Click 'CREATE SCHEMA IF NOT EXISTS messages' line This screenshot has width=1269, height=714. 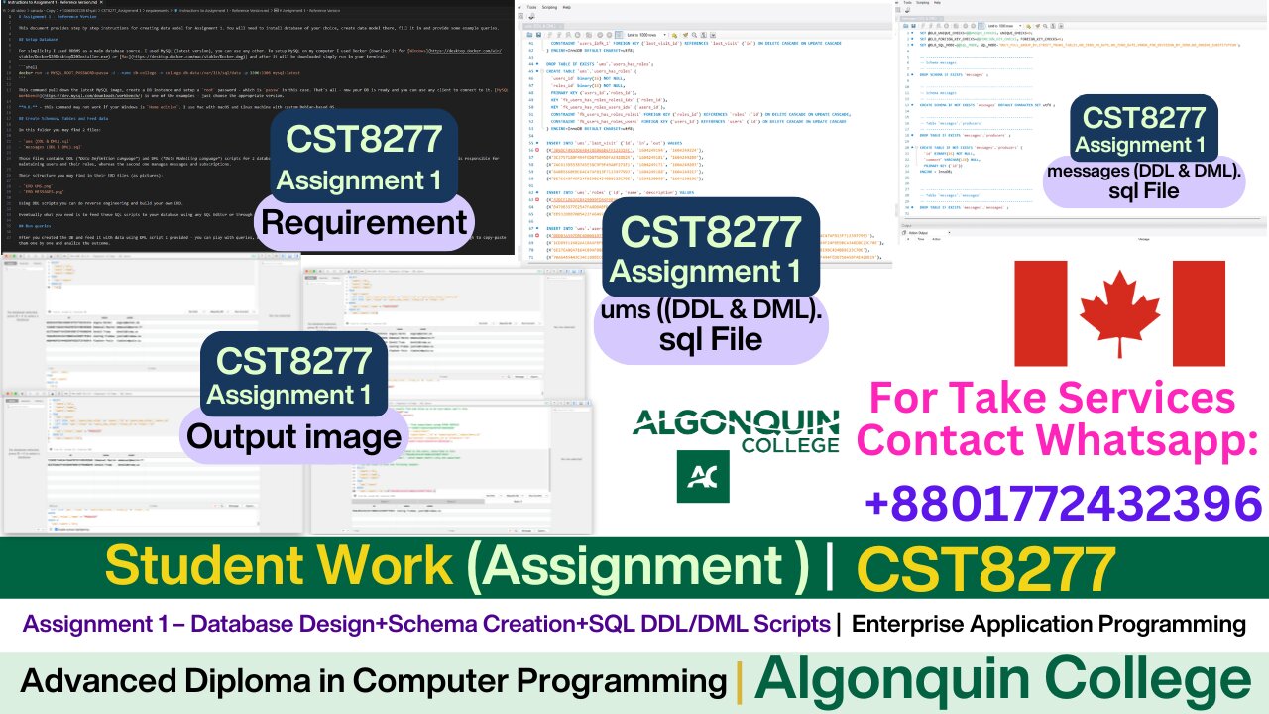click(987, 105)
